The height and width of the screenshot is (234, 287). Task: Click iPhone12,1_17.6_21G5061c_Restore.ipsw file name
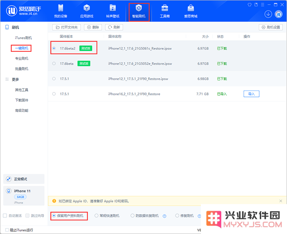[140, 48]
